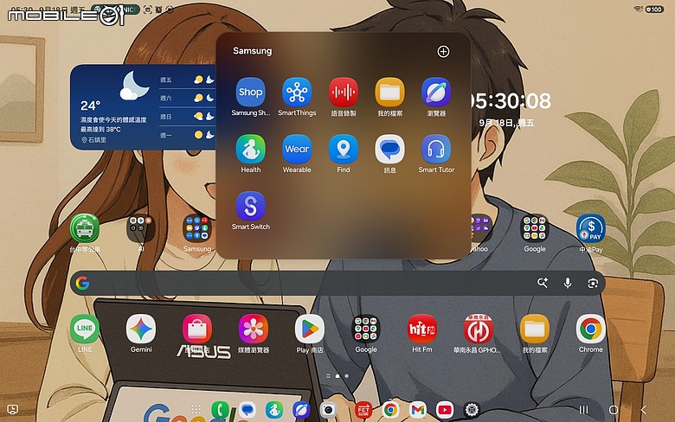The image size is (675, 422).
Task: Tap the clock widget time 05:30:08
Action: click(x=511, y=101)
